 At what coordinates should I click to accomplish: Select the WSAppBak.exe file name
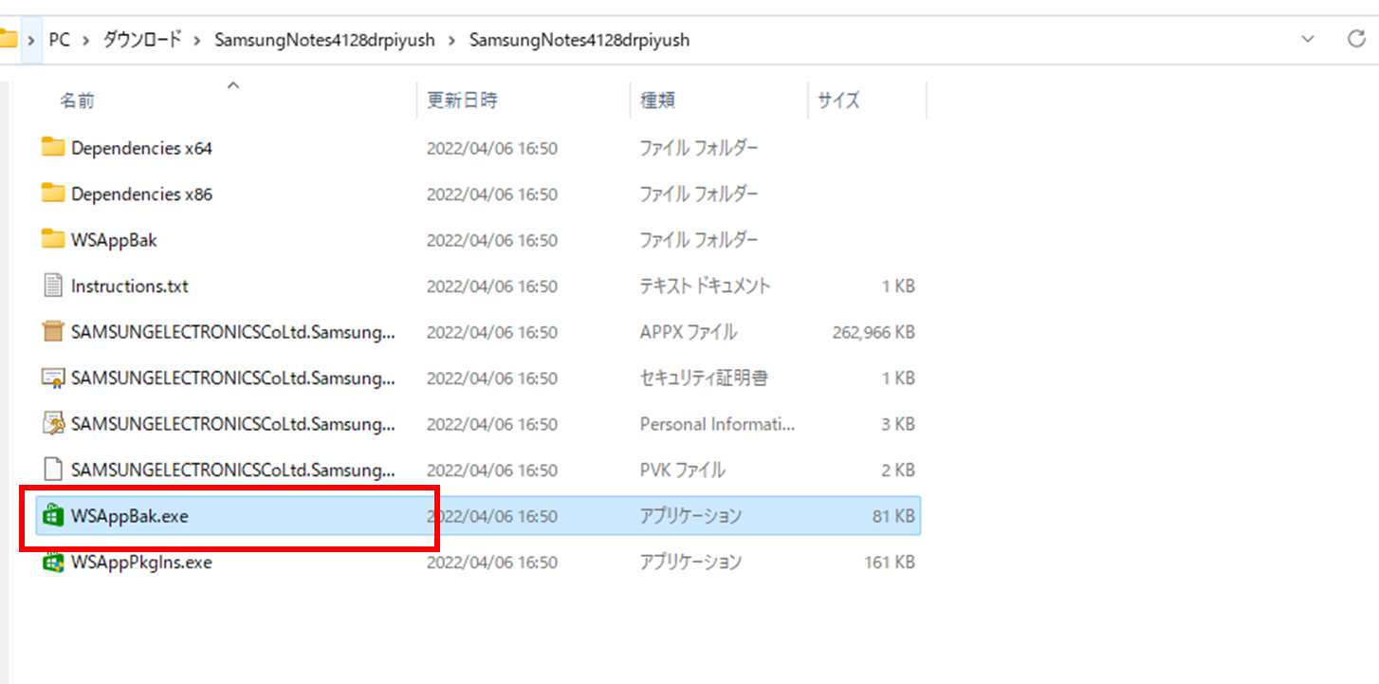(129, 516)
